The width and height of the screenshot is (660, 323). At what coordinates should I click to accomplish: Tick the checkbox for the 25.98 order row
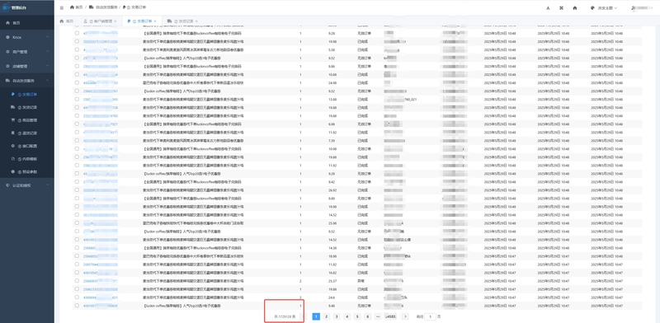(x=77, y=223)
